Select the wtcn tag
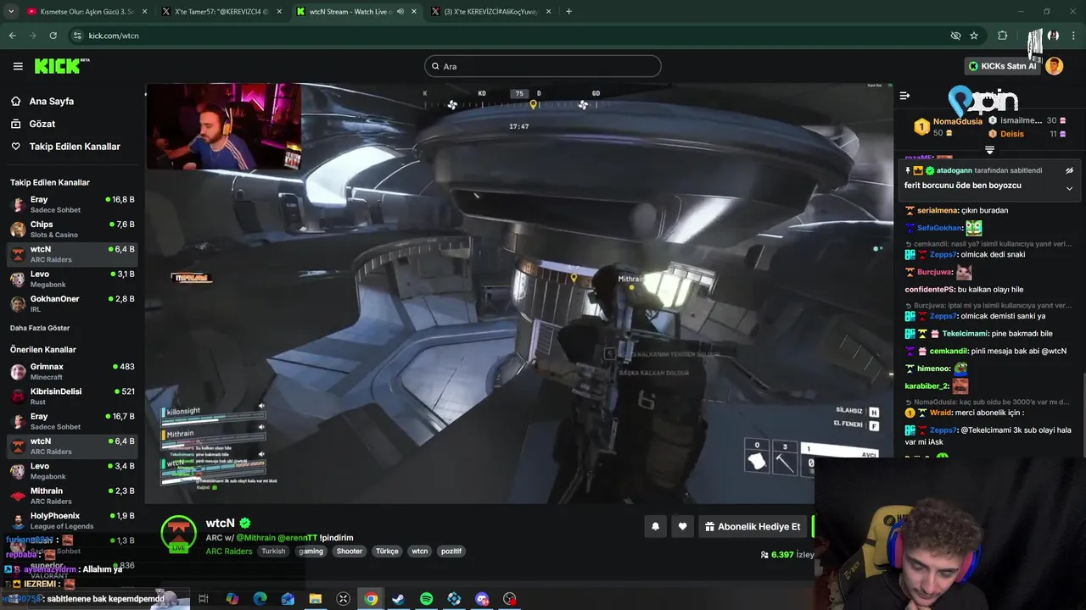The width and height of the screenshot is (1086, 610). (420, 551)
